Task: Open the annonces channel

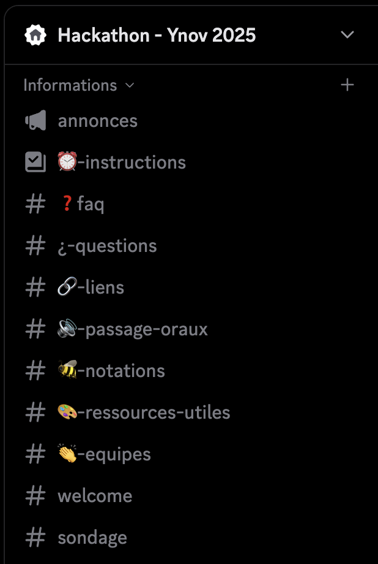Action: pos(98,121)
